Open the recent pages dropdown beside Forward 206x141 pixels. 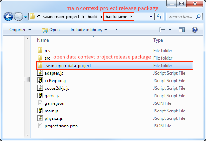point(26,17)
